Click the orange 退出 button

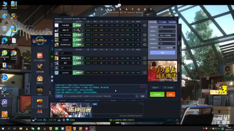coord(171,94)
